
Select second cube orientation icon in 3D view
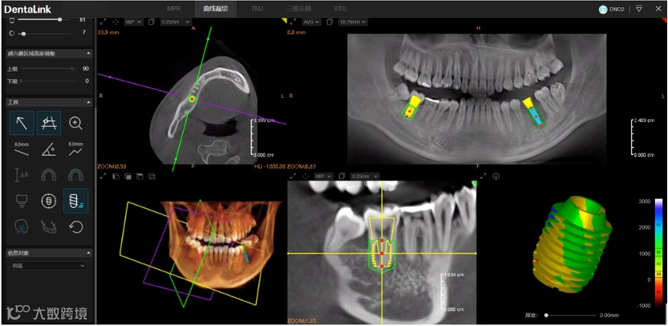pyautogui.click(x=128, y=176)
